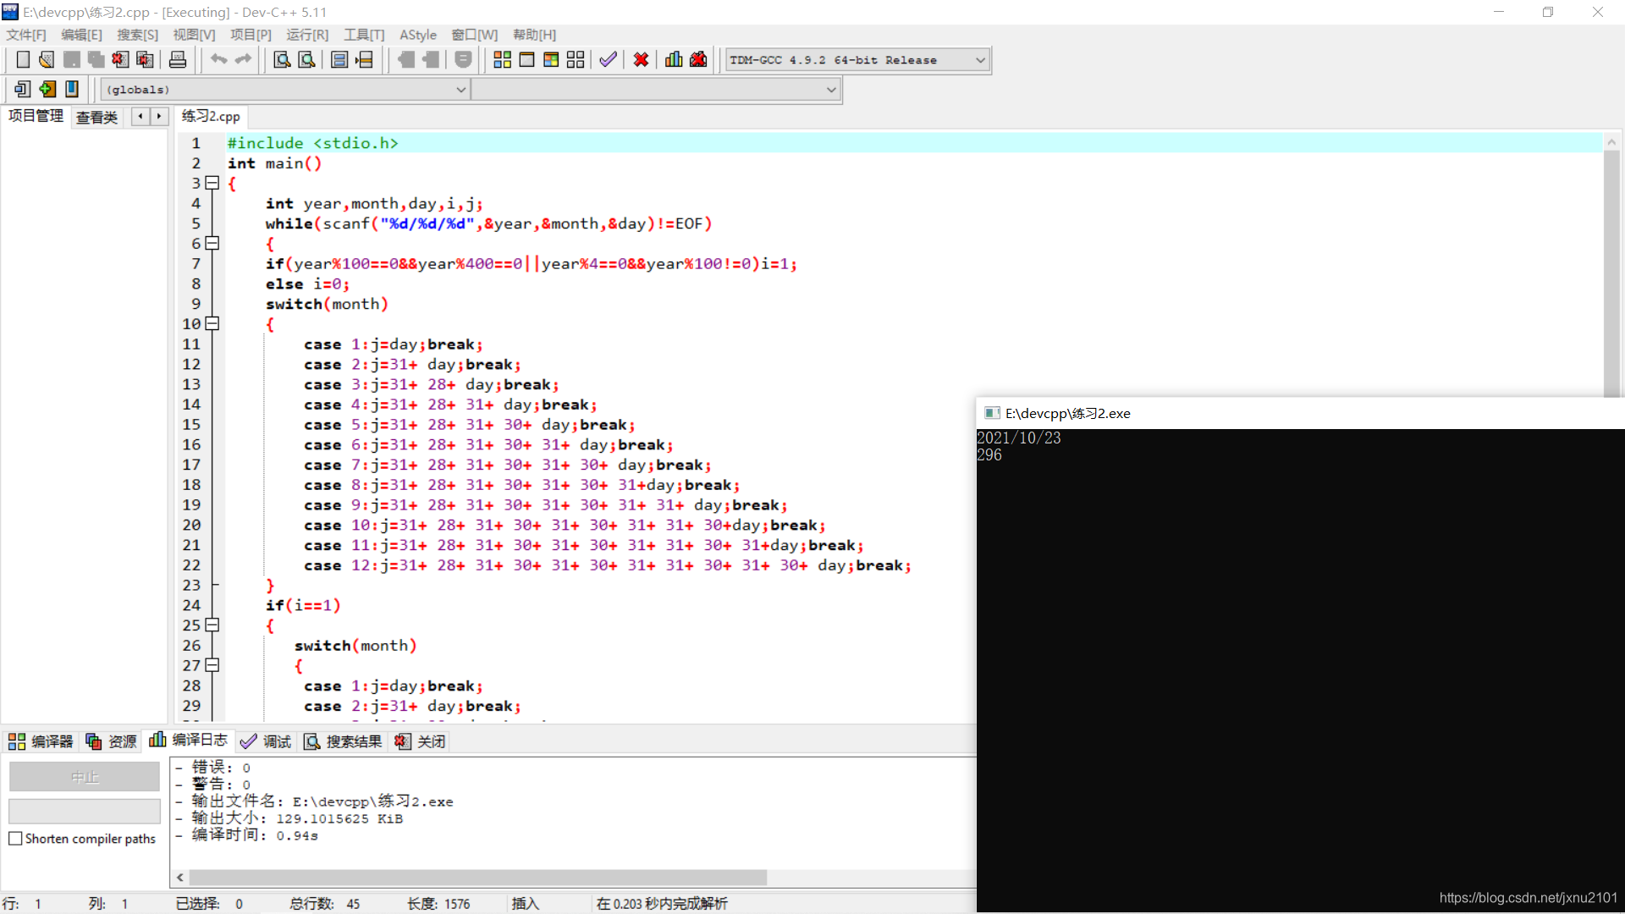1625x914 pixels.
Task: Switch to the 搜索结果 bottom tab
Action: click(343, 741)
